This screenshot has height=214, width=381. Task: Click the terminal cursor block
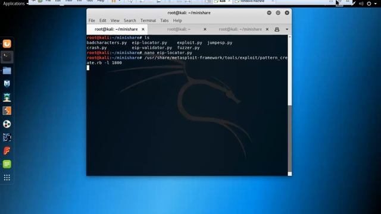coord(88,68)
